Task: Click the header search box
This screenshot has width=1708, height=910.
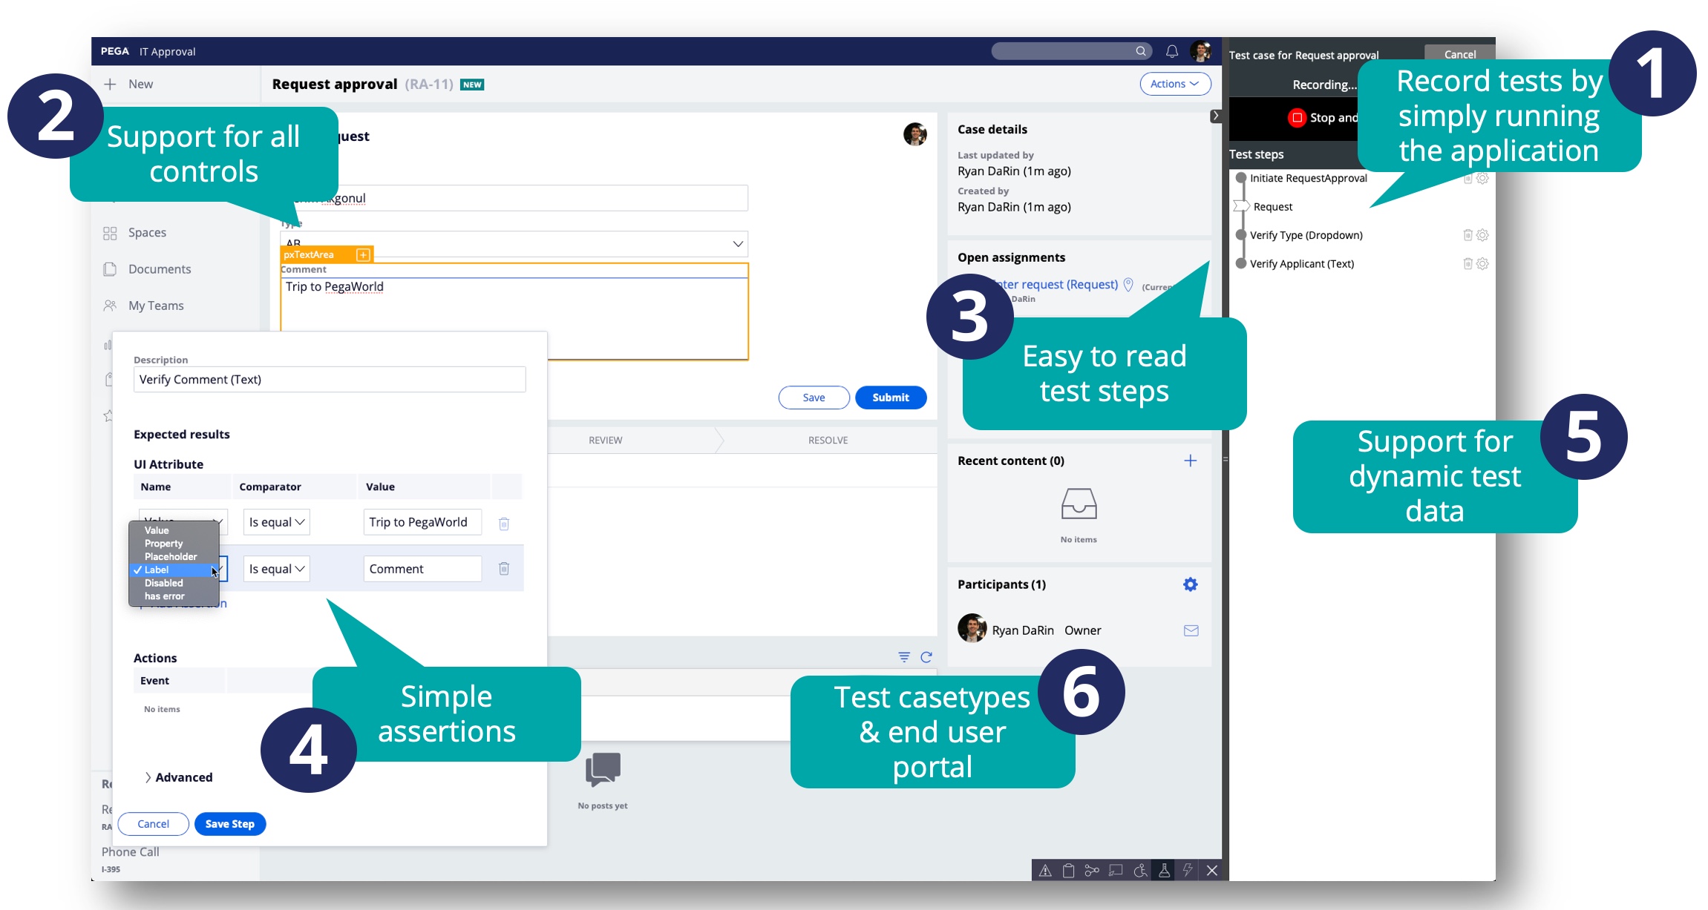Action: (1071, 51)
